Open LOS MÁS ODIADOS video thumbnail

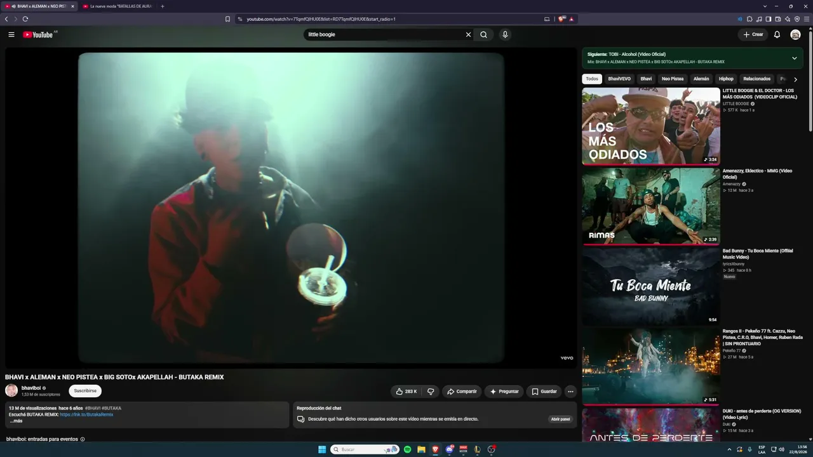click(651, 126)
